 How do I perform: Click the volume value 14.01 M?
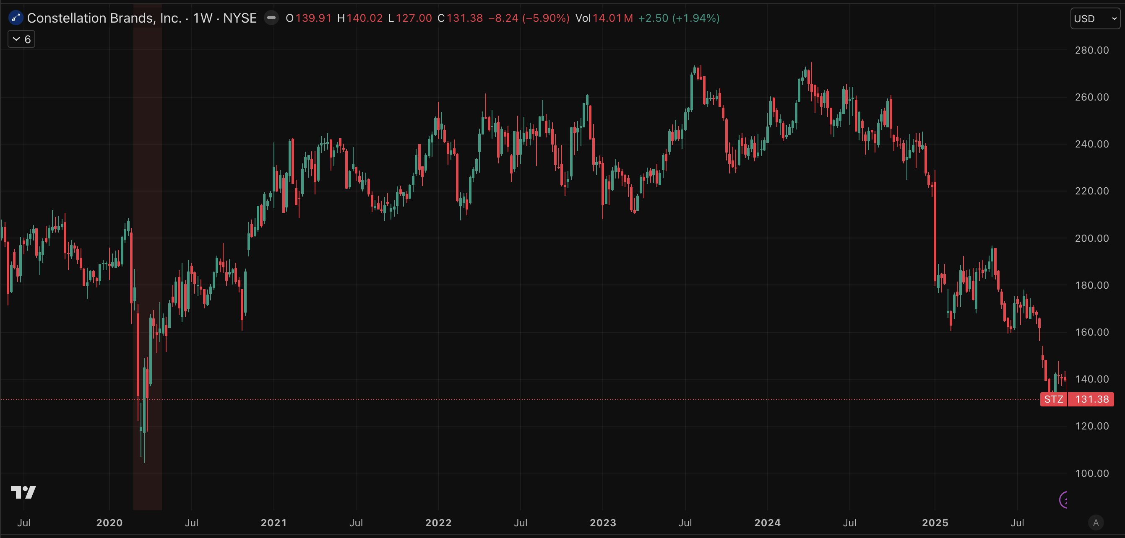(x=612, y=18)
